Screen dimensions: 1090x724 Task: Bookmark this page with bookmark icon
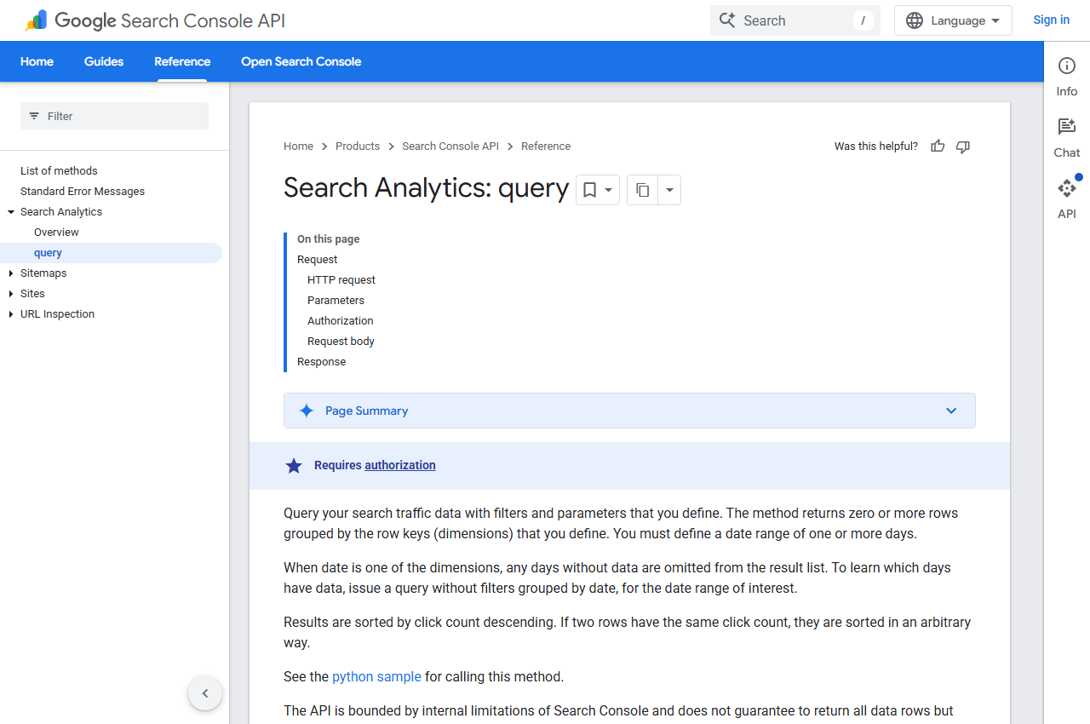click(x=589, y=190)
